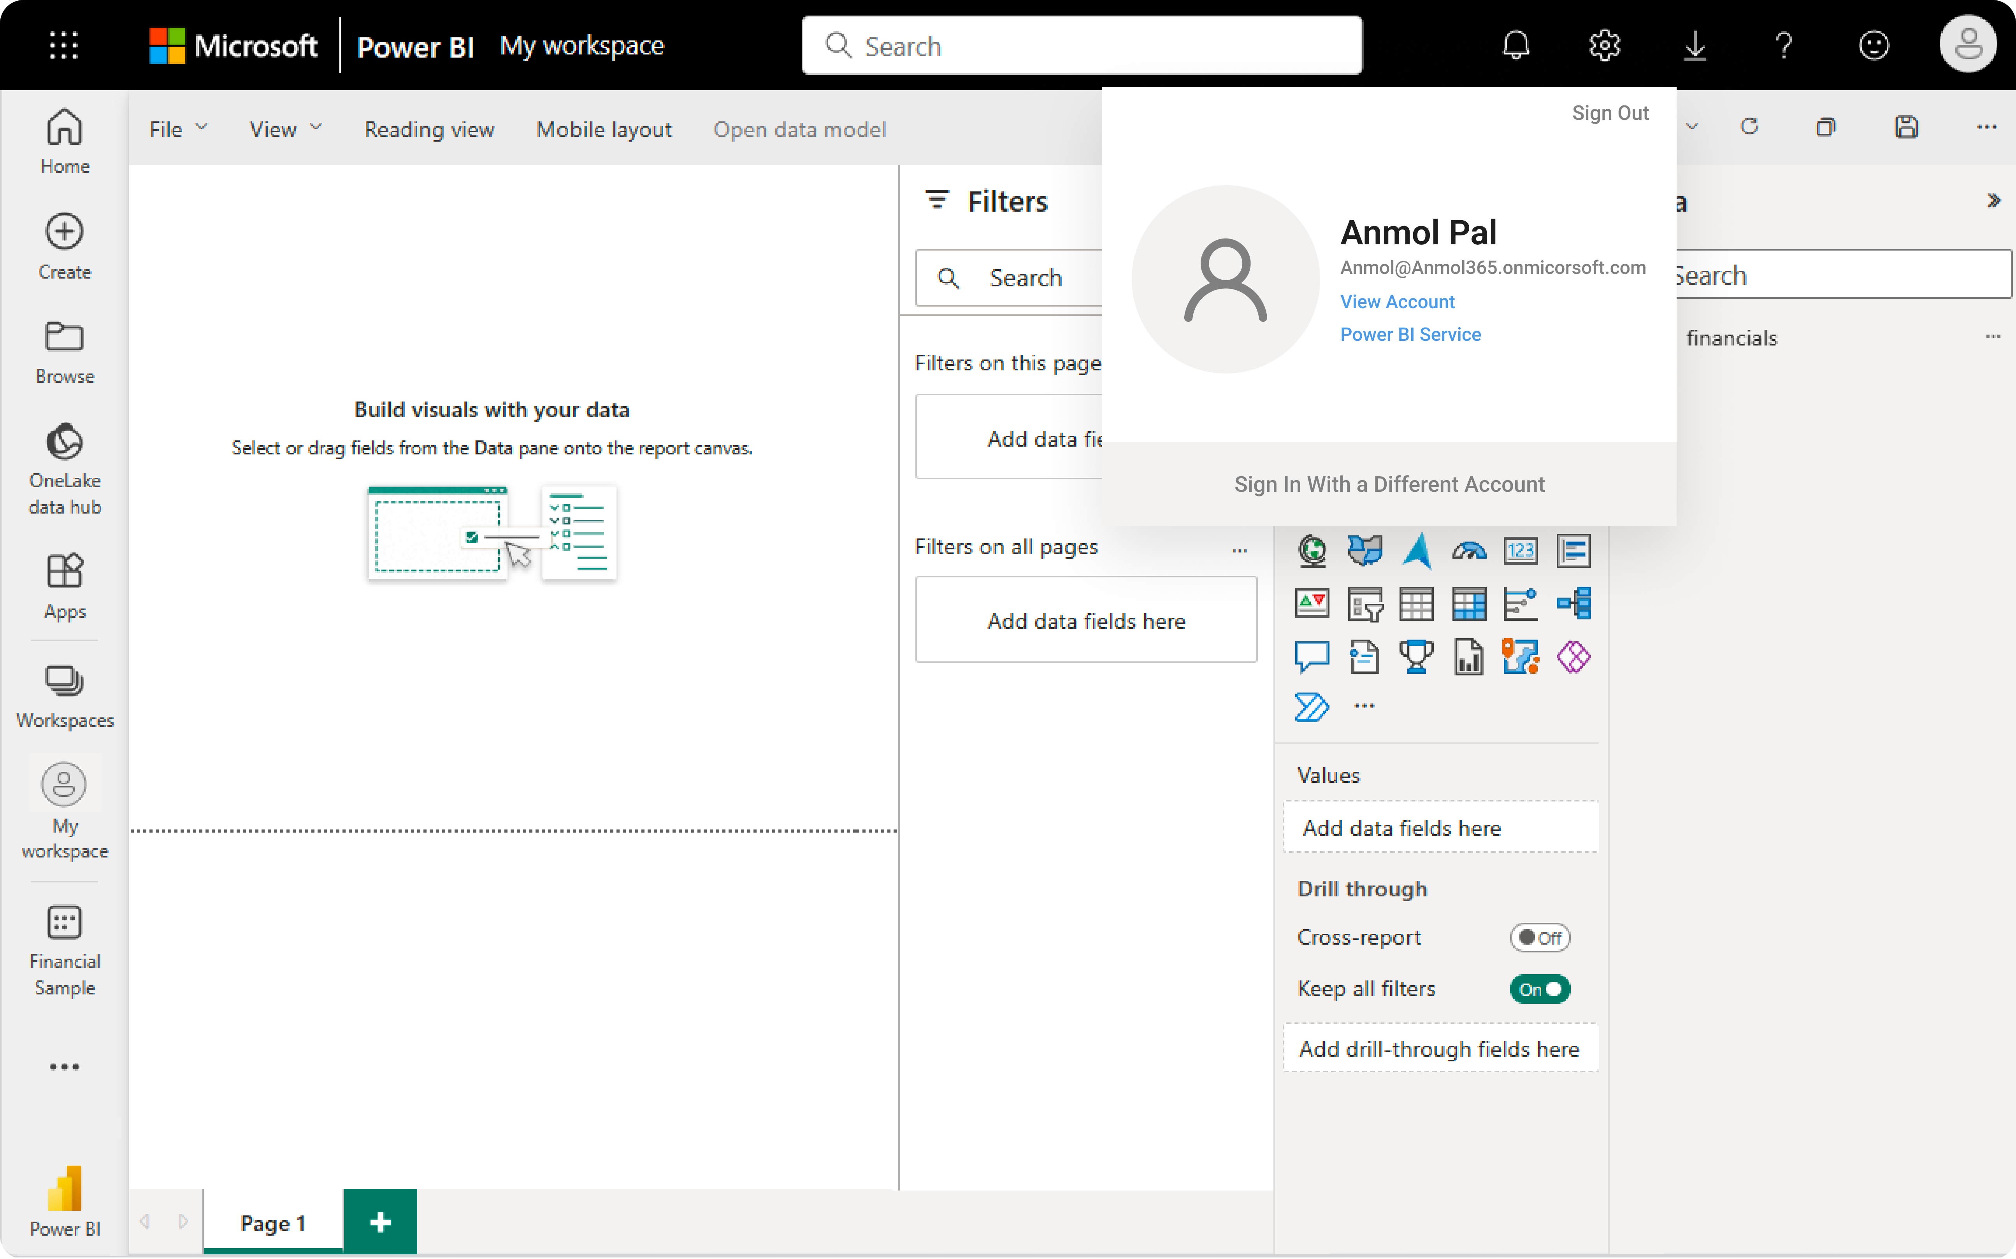Open the settings gear in header

click(1605, 45)
